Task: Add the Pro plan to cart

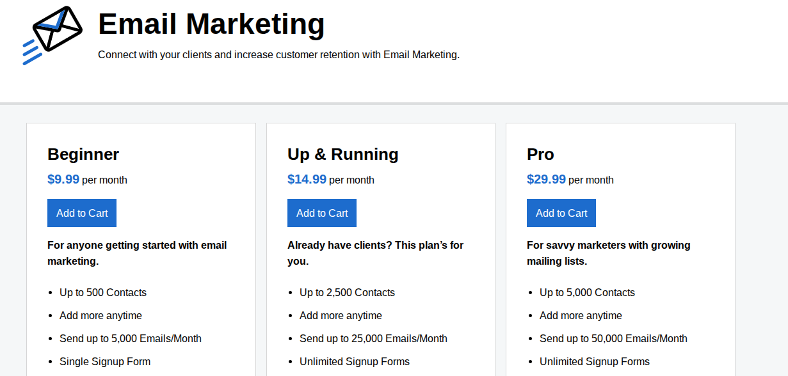Action: pyautogui.click(x=561, y=212)
